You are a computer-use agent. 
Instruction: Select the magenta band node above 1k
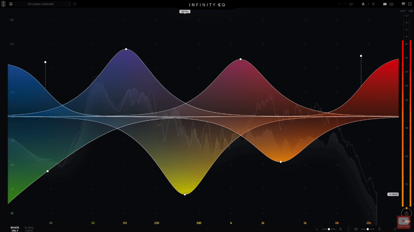click(241, 59)
